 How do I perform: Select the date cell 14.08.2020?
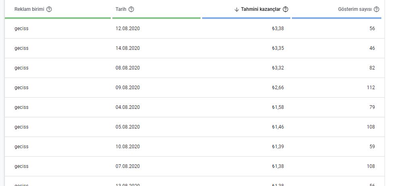coord(128,48)
